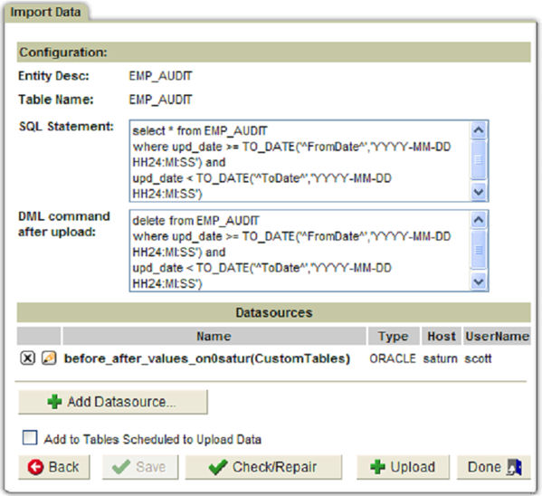Click inside the SQL Statement text area
Viewport: 542px width, 496px height.
(x=300, y=161)
